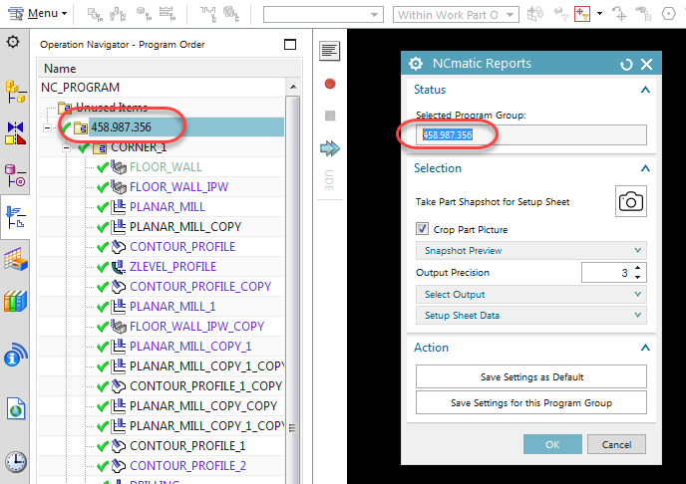The image size is (686, 484).
Task: Click the red record button
Action: tap(330, 84)
